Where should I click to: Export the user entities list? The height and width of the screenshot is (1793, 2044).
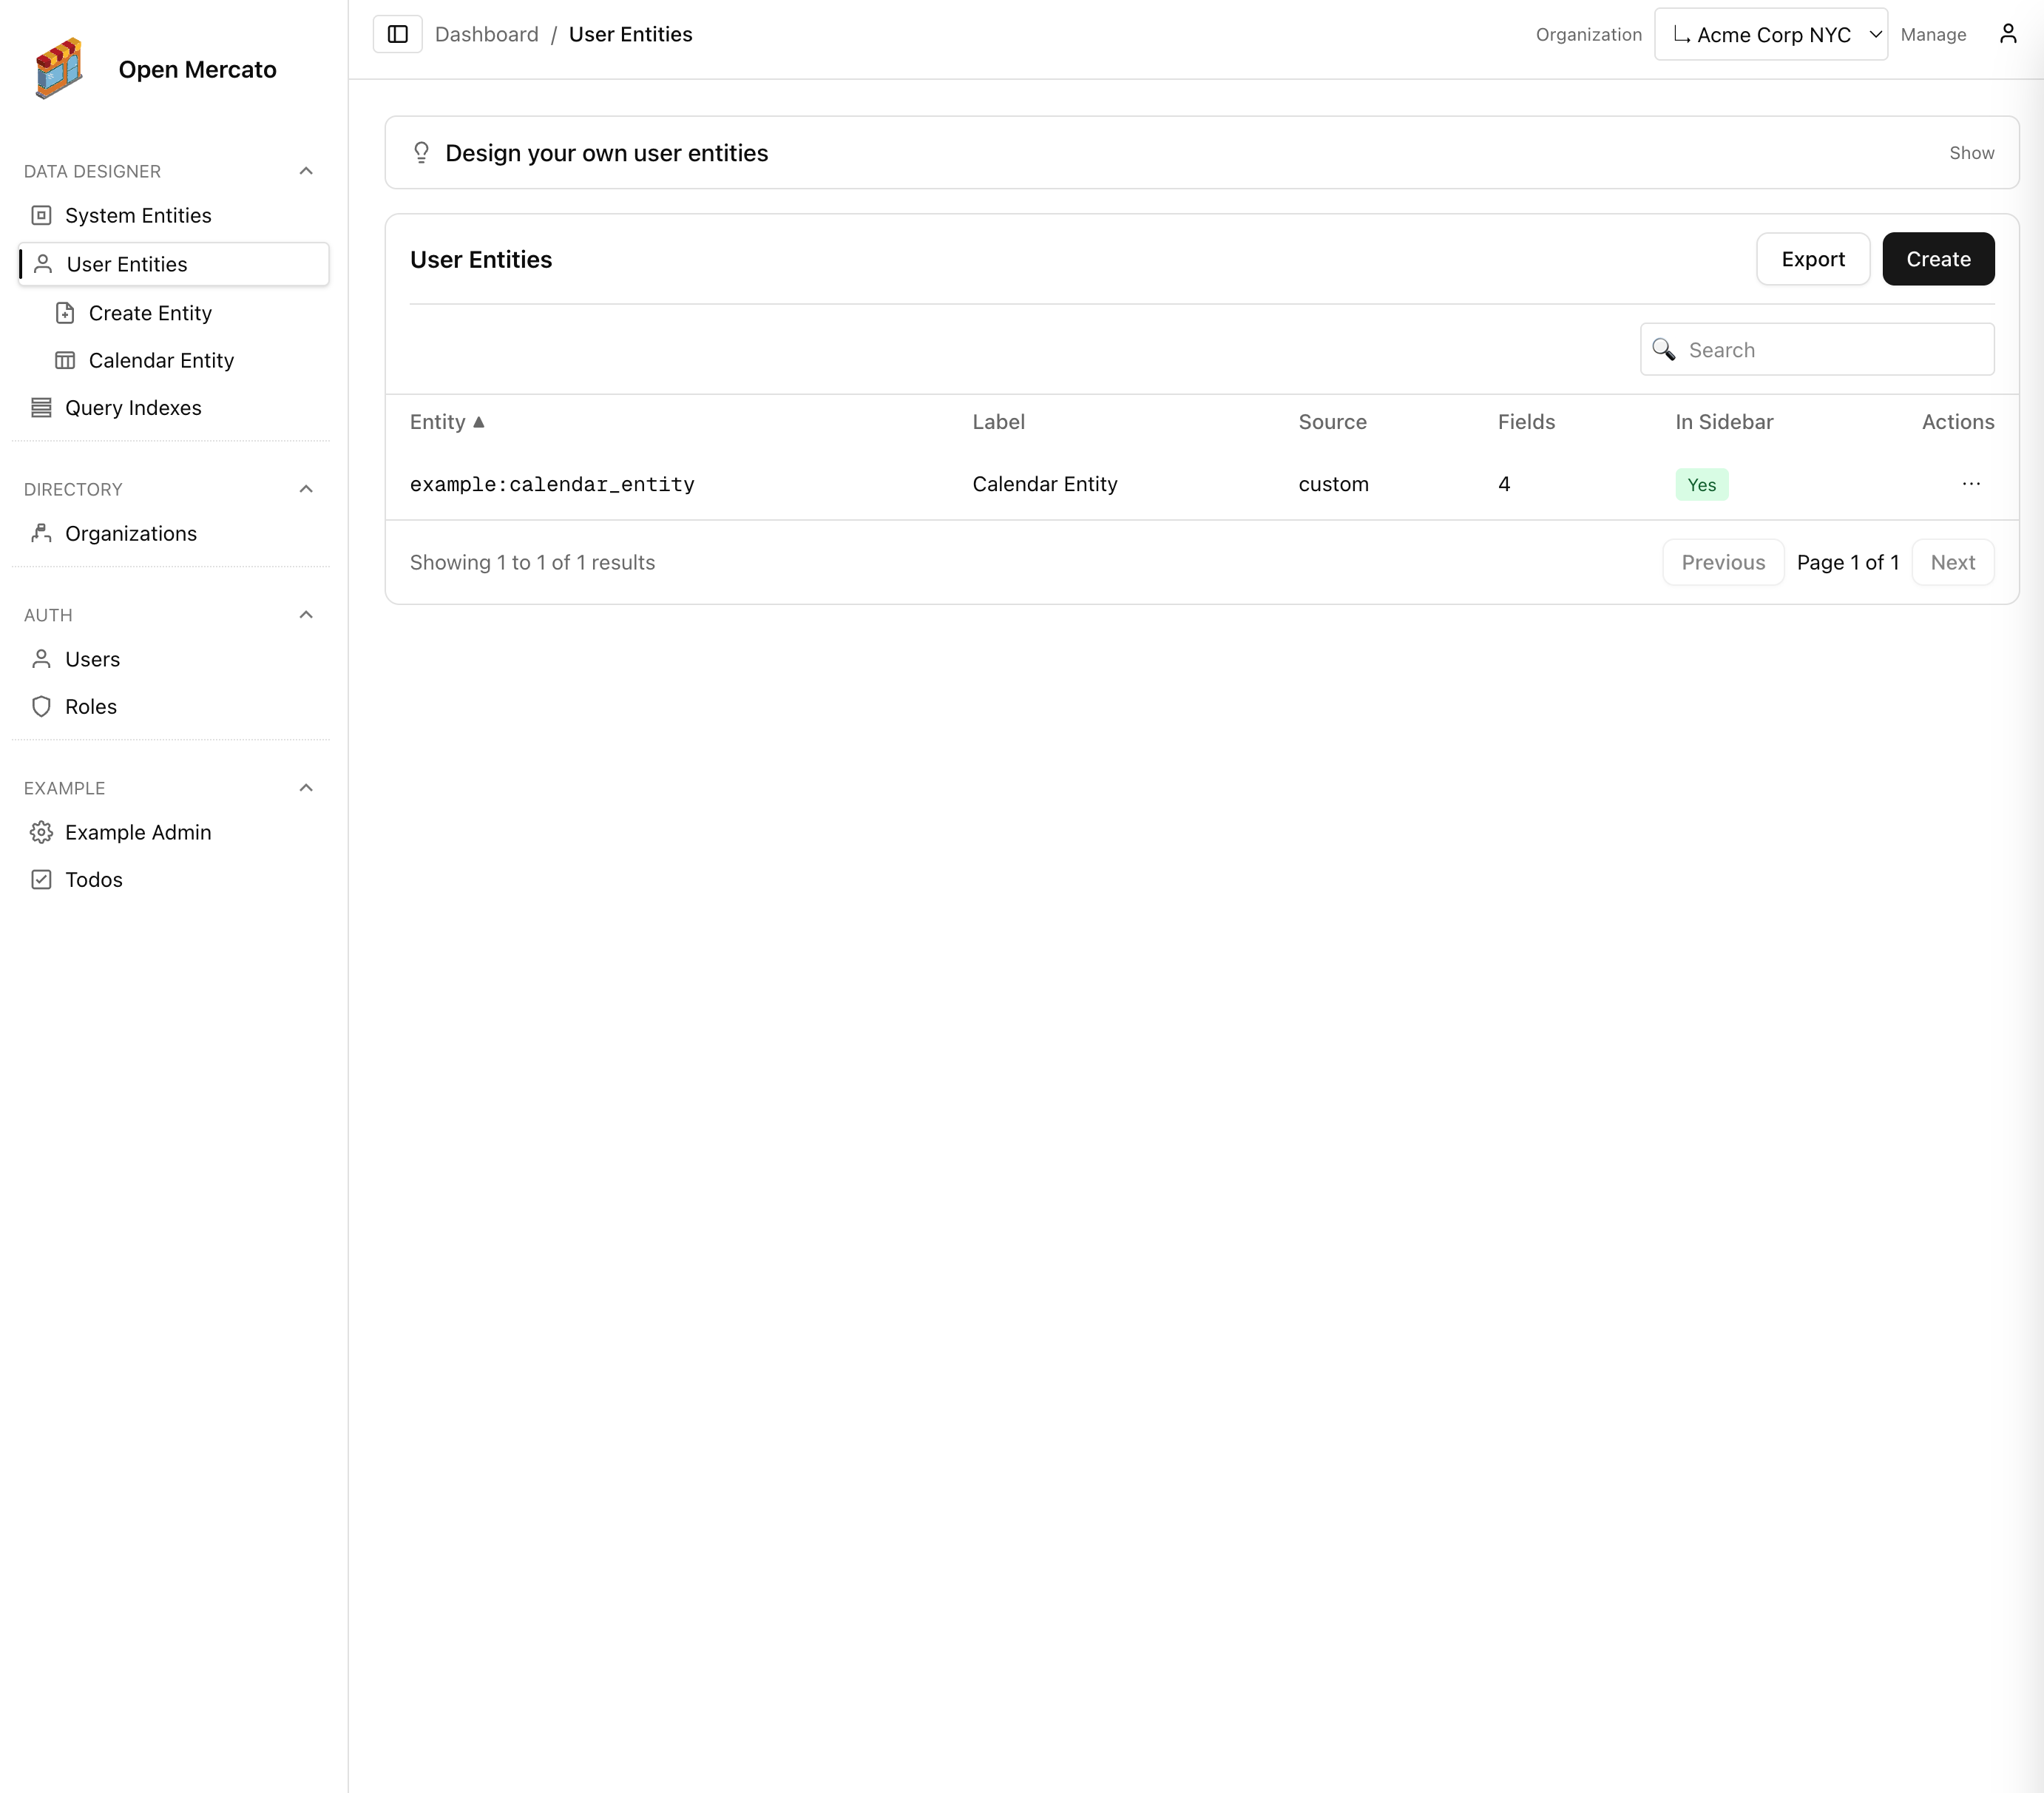(x=1813, y=258)
